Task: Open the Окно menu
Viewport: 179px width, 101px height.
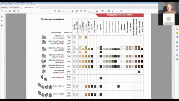Action: point(28,5)
